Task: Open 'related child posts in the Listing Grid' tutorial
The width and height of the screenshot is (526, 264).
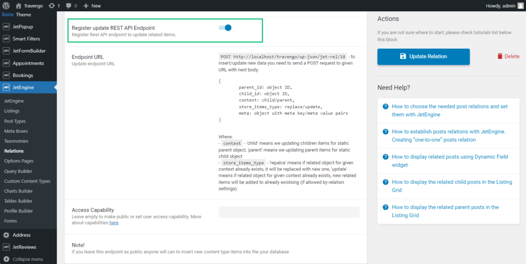Action: 452,186
